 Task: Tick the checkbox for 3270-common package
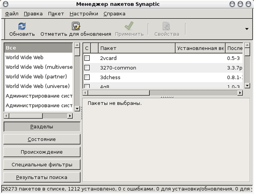[x=87, y=68]
